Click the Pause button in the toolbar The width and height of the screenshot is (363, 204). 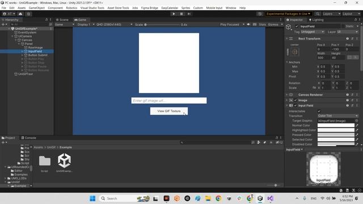pos(181,14)
